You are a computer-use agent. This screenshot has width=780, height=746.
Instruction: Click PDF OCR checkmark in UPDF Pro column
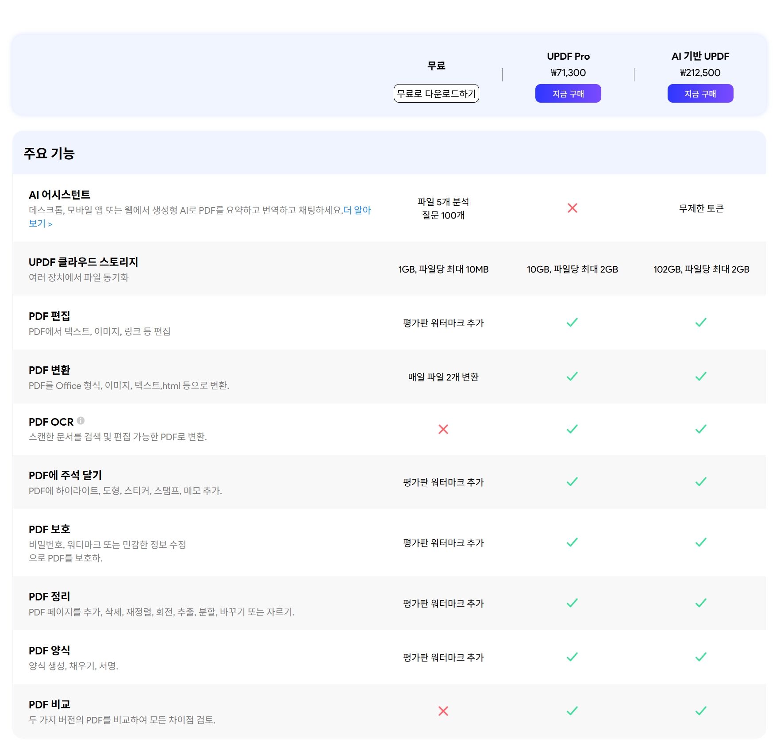(x=573, y=429)
